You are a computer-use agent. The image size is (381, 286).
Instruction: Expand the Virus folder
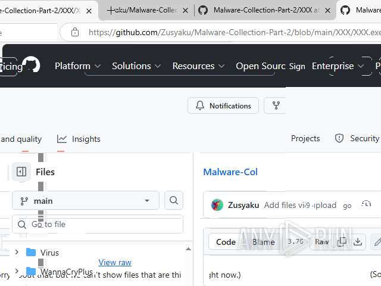tap(17, 252)
